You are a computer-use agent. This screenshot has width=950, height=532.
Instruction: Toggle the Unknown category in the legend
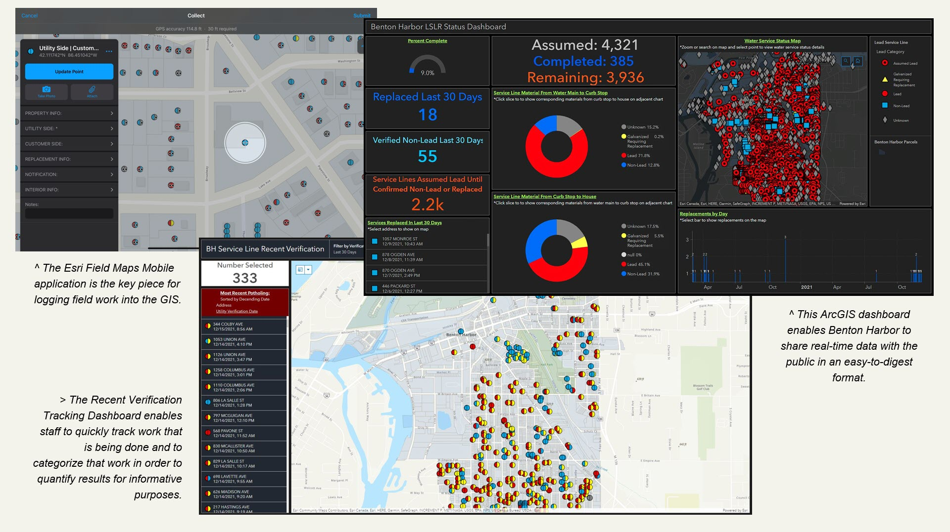pyautogui.click(x=885, y=120)
